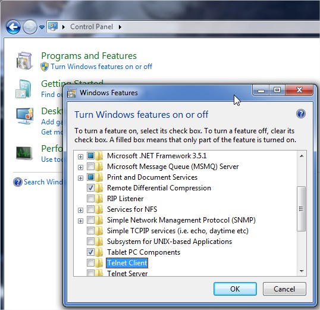Open Turn Windows features on or off link
The image size is (320, 310).
tap(102, 67)
